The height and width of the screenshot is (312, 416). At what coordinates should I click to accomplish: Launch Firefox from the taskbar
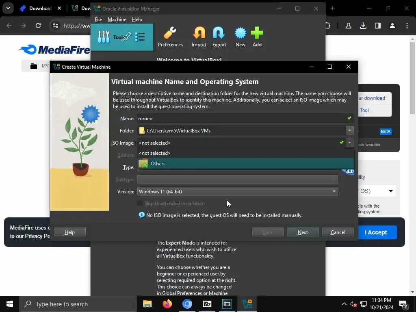click(x=167, y=304)
